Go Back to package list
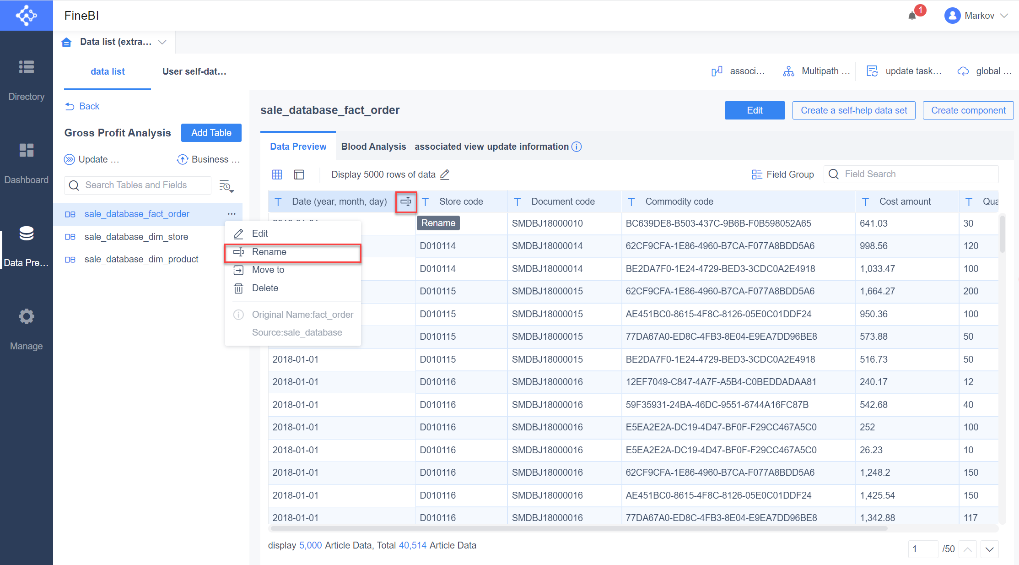Screen dimensions: 1019x565 82,106
